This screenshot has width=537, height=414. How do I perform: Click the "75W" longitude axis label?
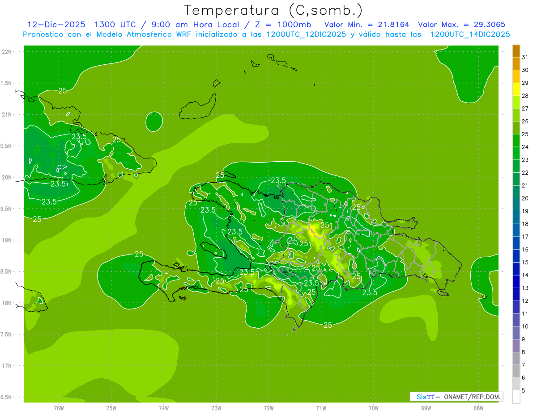111,408
